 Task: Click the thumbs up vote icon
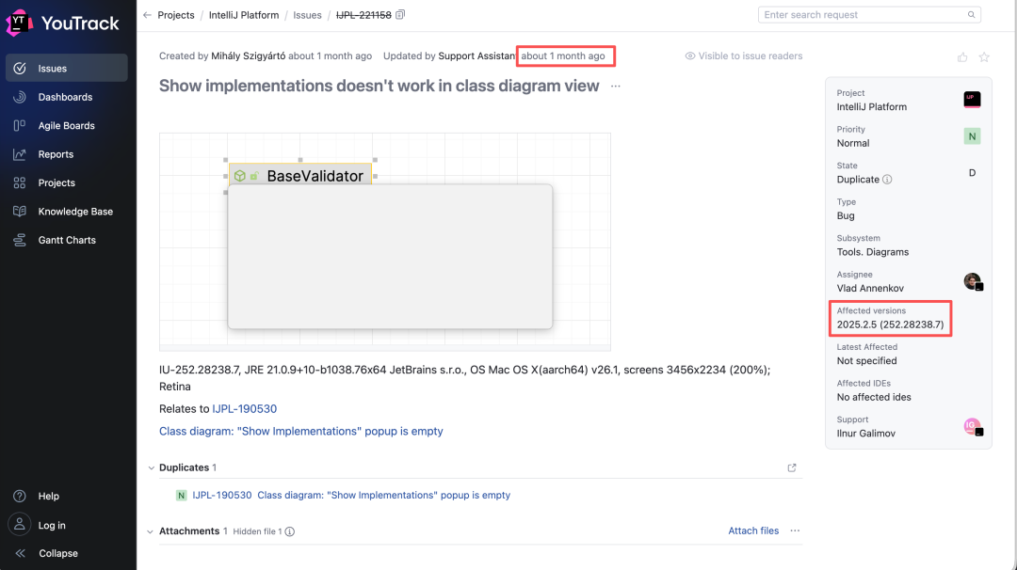click(x=962, y=57)
